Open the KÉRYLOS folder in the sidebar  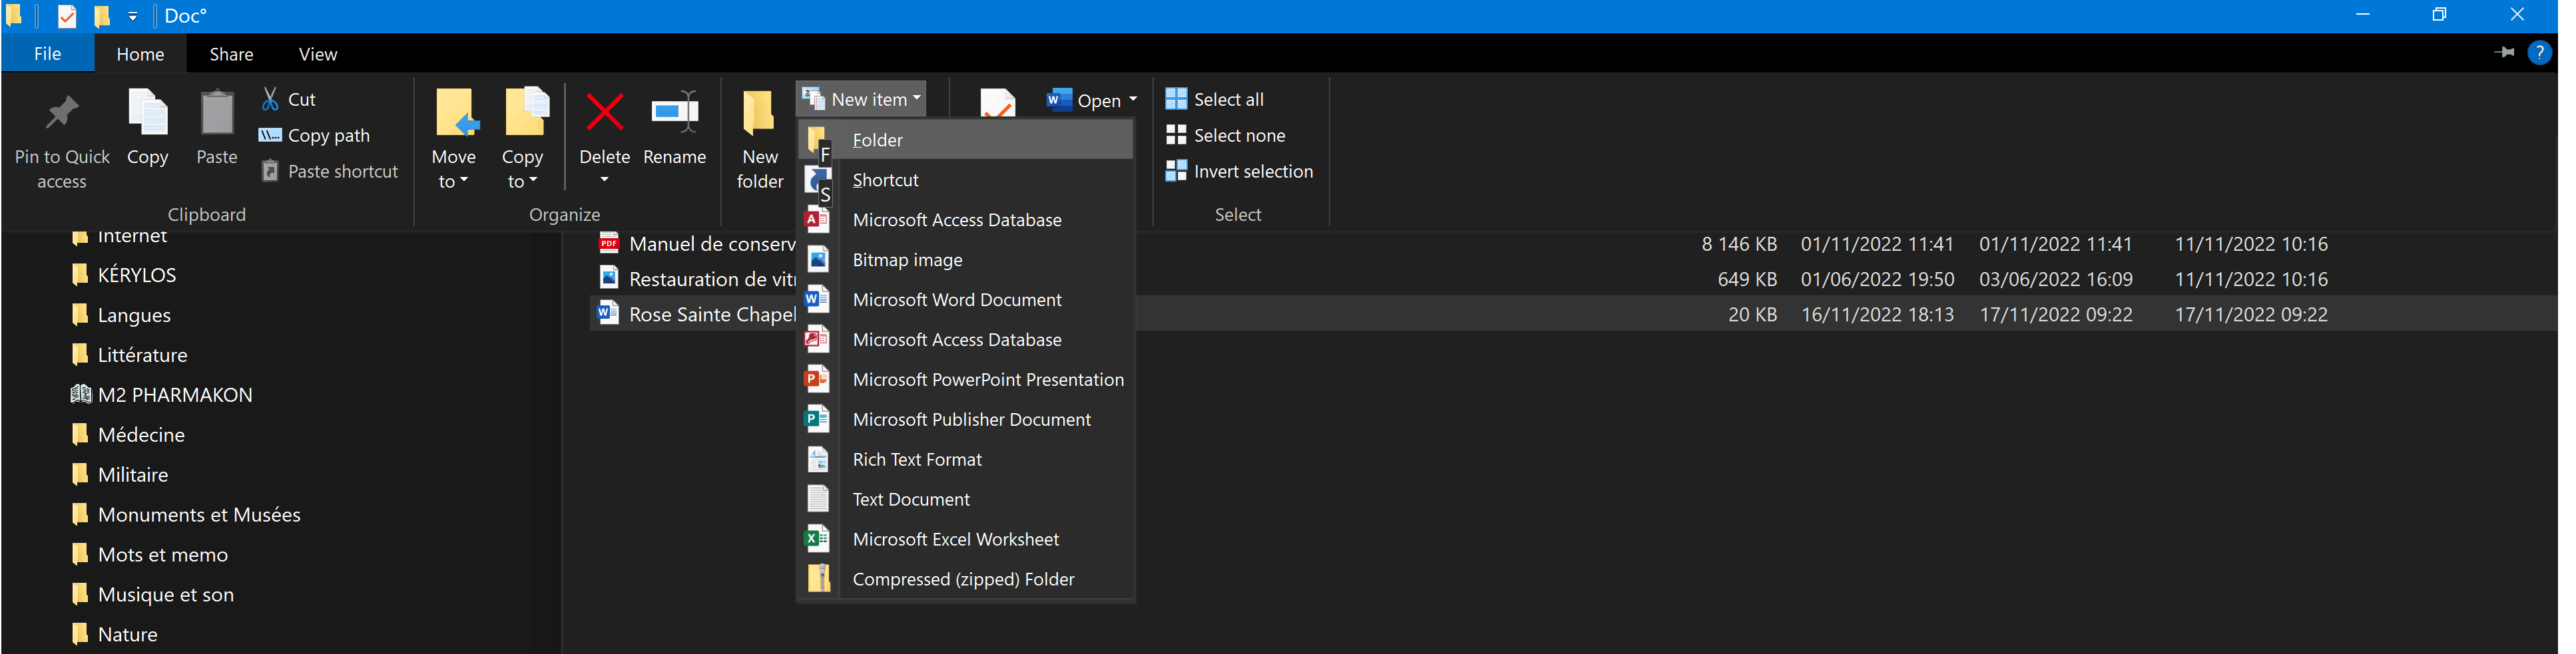click(137, 274)
